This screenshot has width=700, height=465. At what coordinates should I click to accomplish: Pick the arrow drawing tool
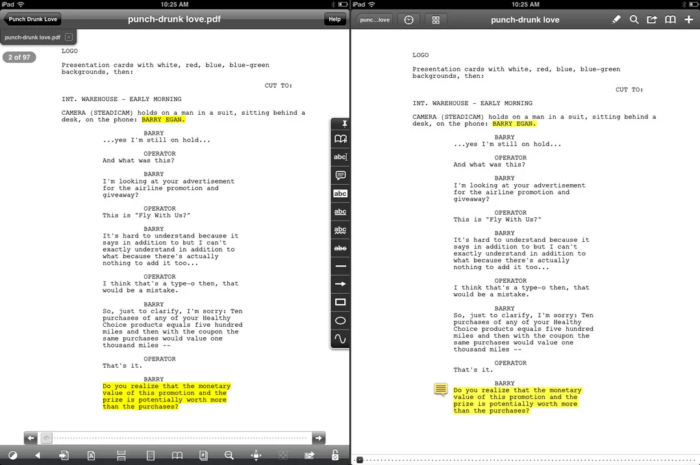340,284
